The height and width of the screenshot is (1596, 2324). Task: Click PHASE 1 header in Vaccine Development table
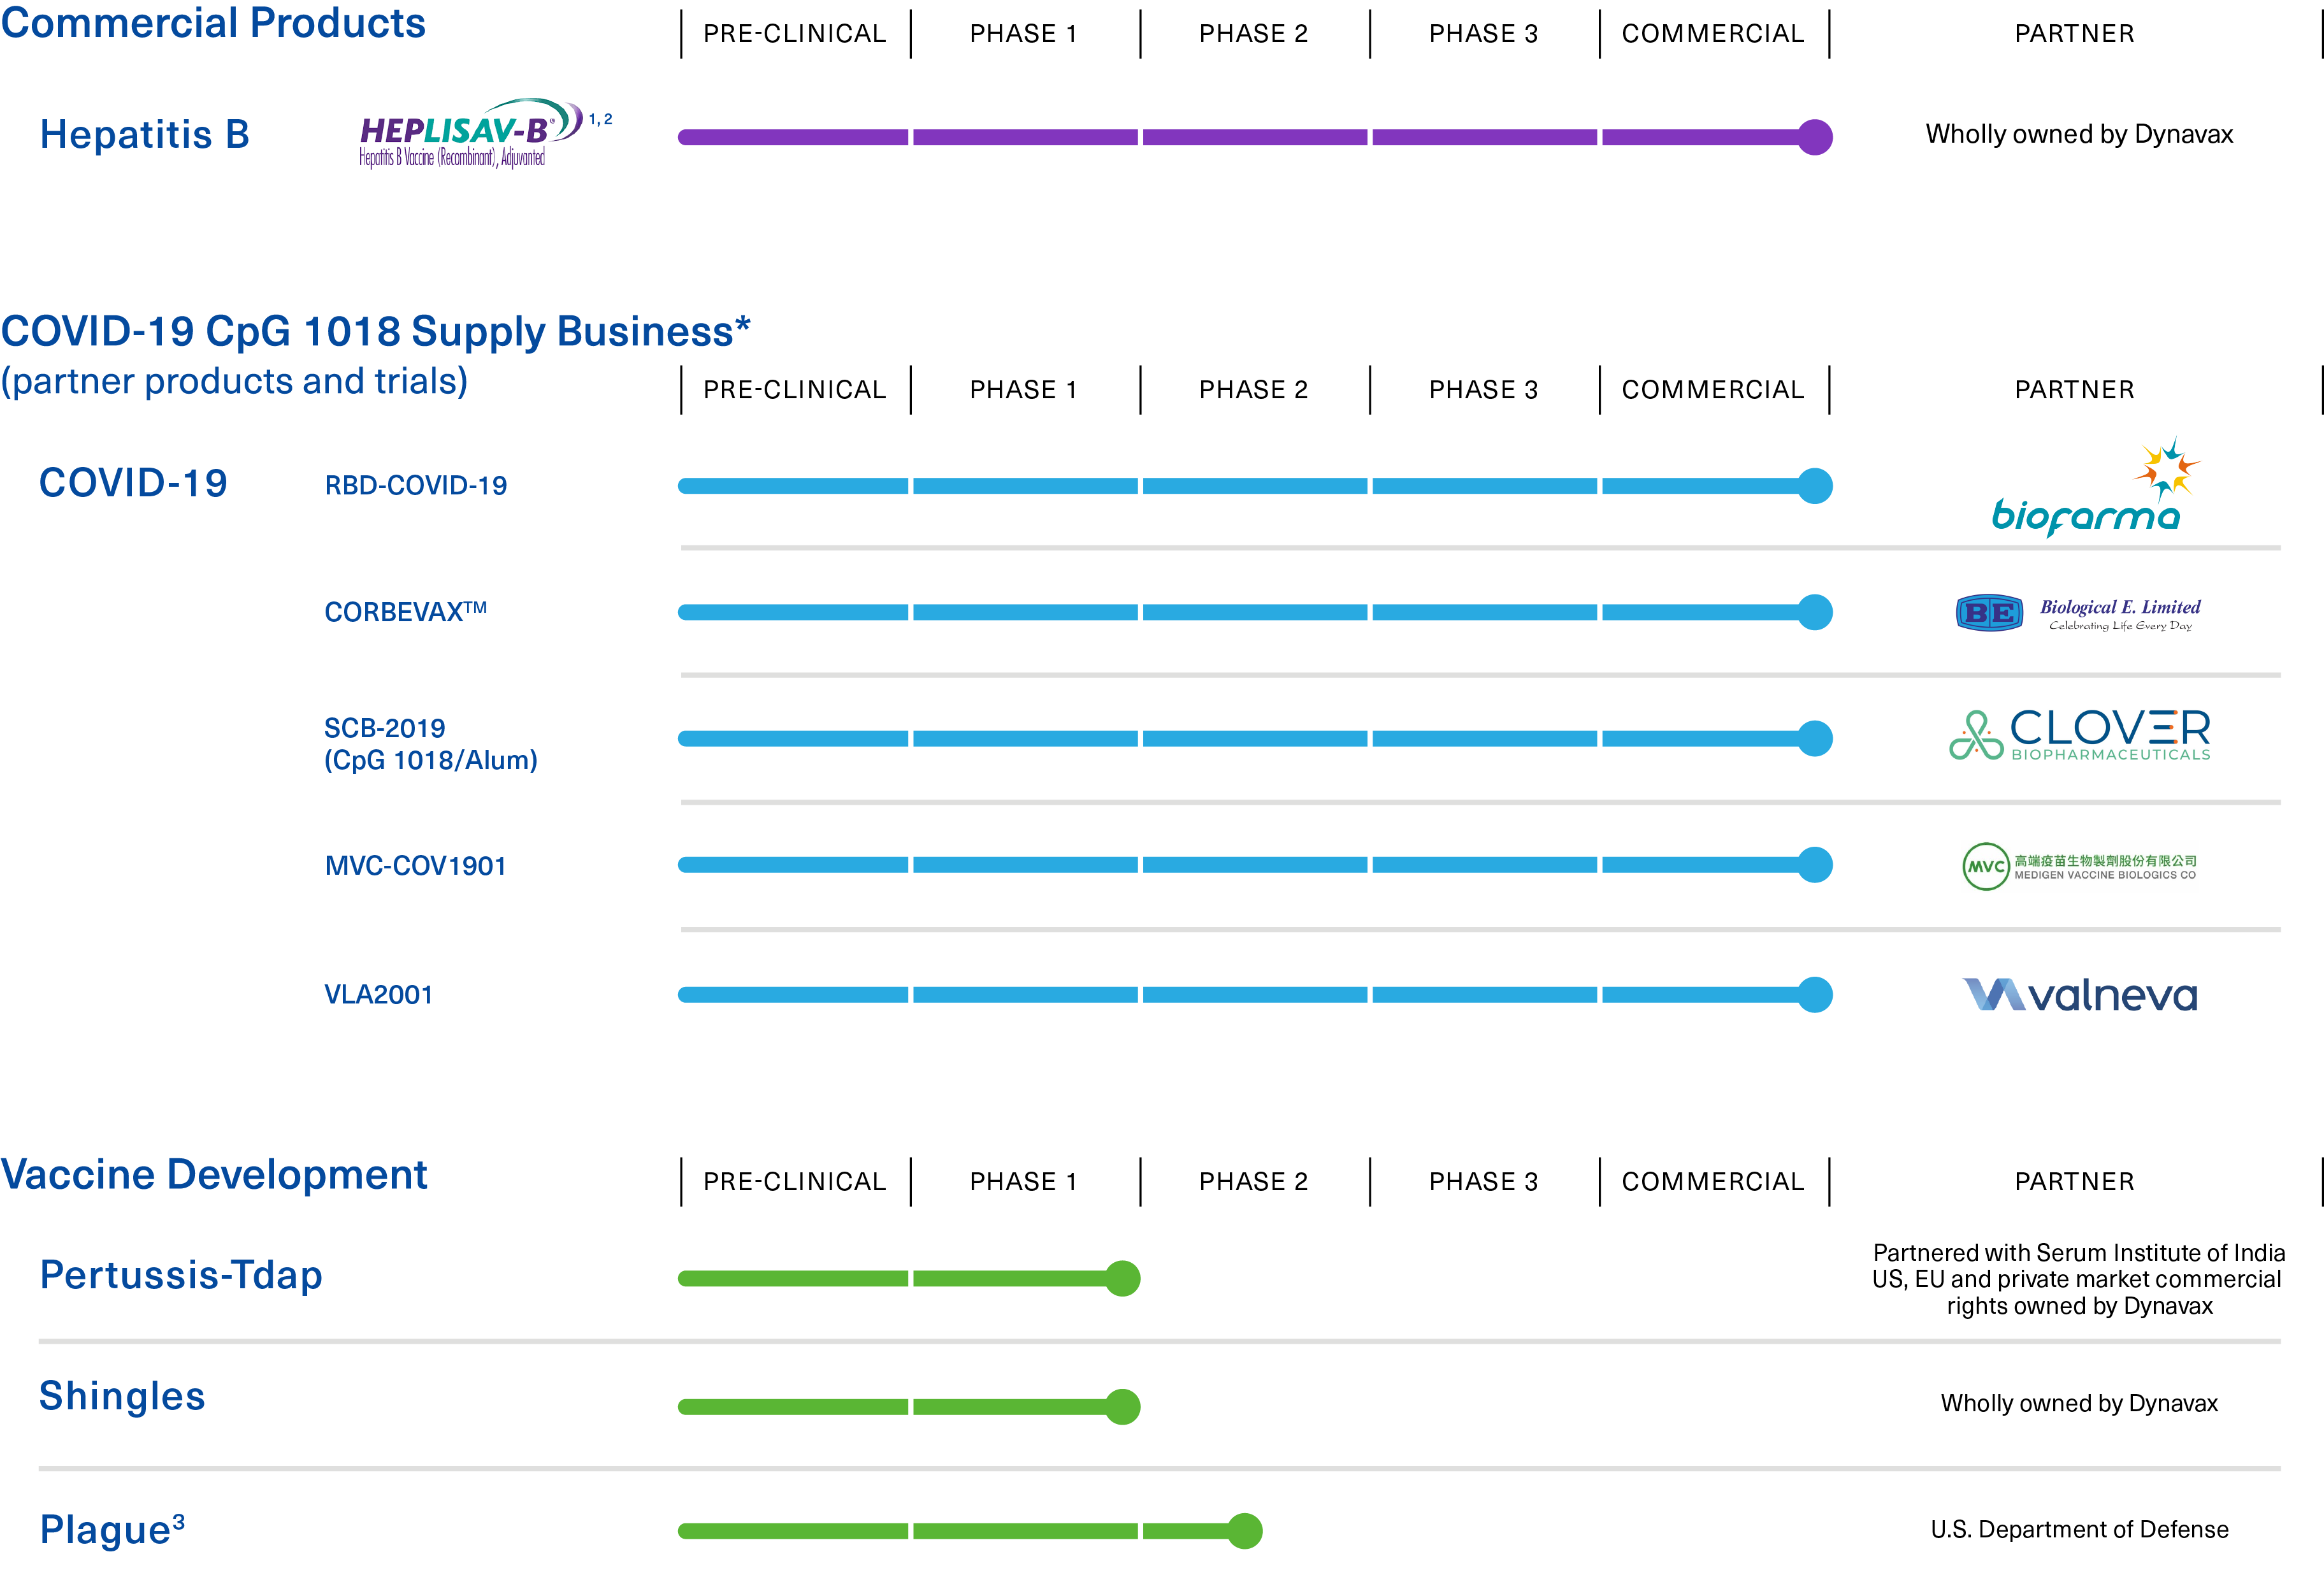pos(1024,1182)
